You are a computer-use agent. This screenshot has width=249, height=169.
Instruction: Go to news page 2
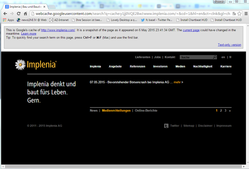point(221,110)
